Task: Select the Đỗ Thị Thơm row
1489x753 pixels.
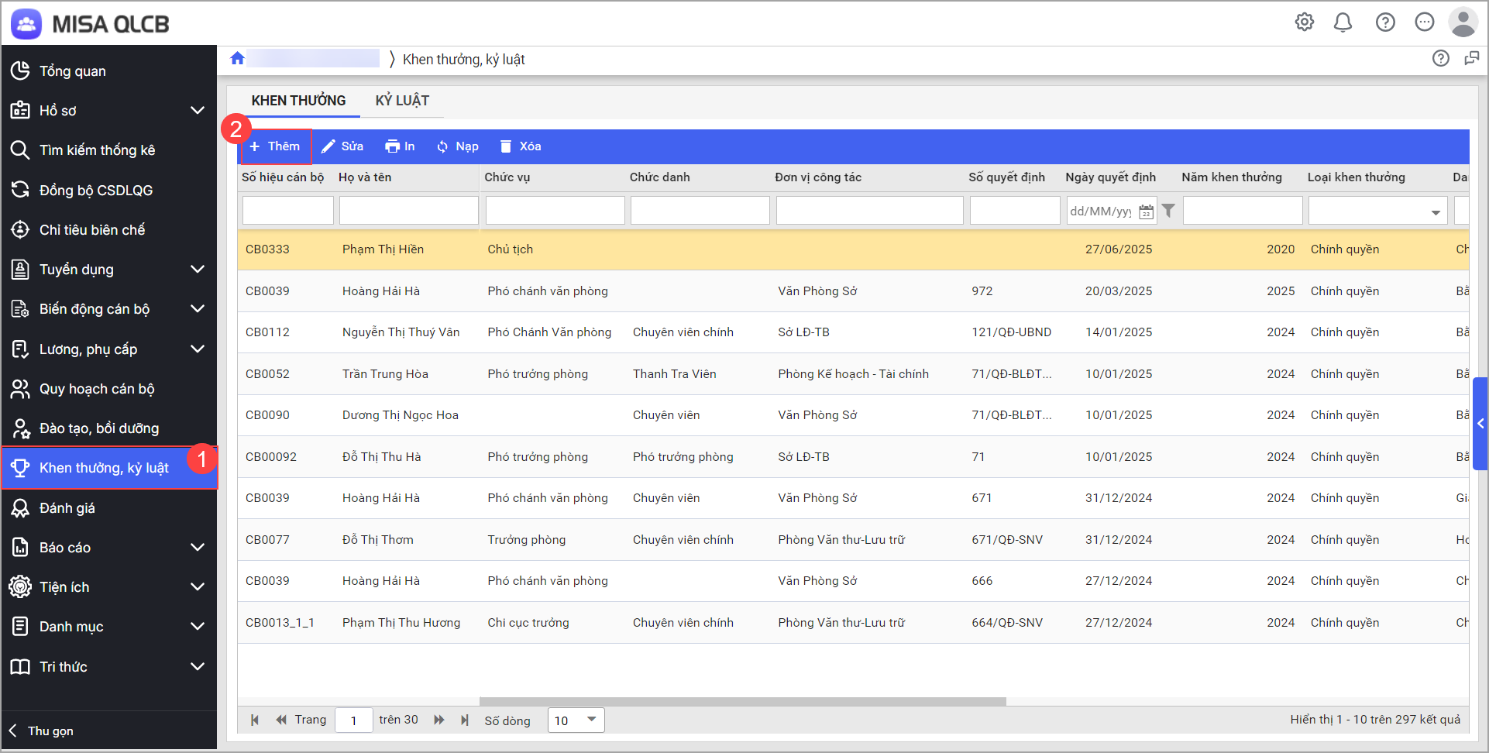Action: pyautogui.click(x=853, y=540)
